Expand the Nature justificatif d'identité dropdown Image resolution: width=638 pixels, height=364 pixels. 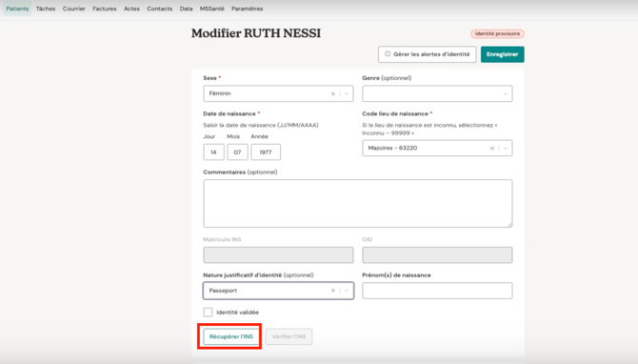point(347,291)
